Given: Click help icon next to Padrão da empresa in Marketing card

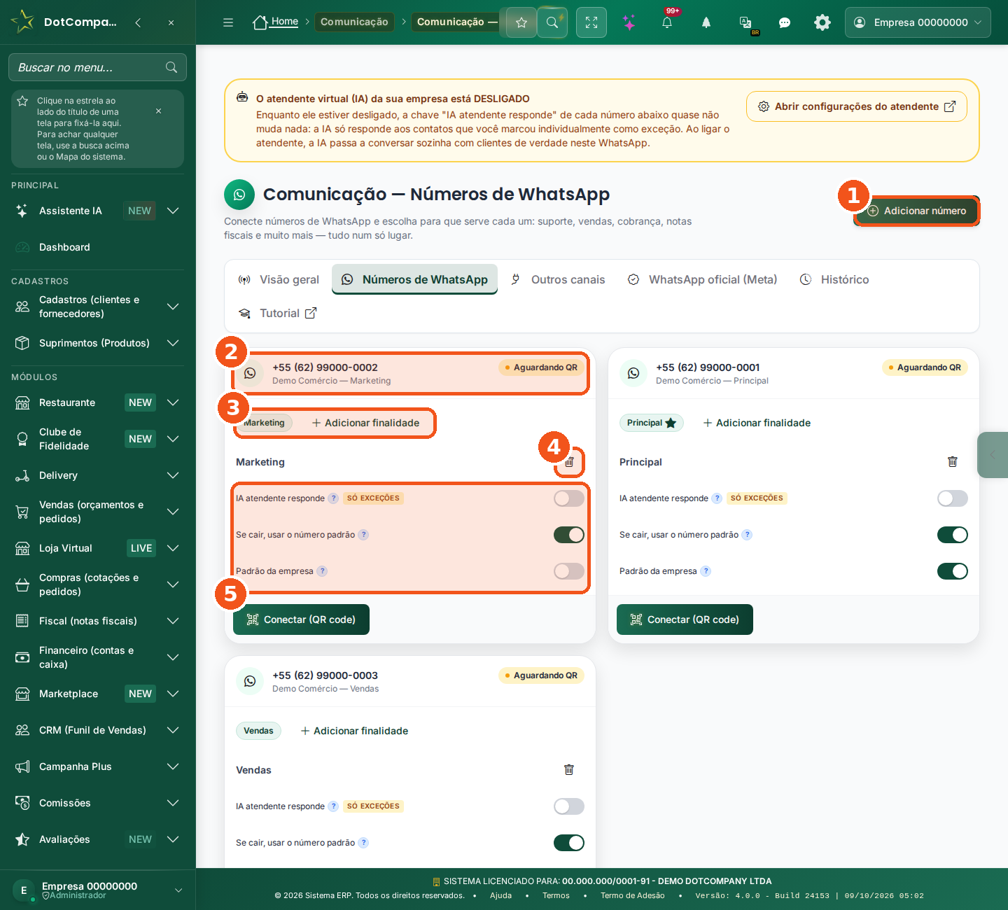Looking at the screenshot, I should click(322, 571).
